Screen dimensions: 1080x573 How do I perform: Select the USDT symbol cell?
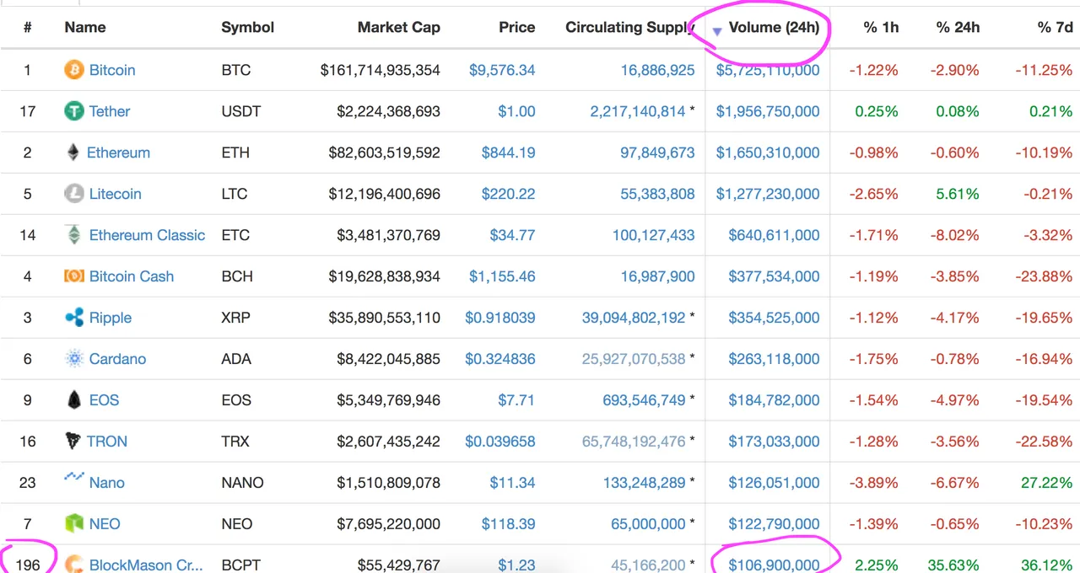241,111
